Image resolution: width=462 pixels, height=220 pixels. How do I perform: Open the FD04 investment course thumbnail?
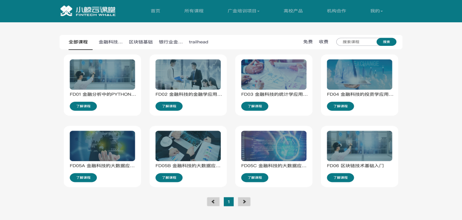[x=359, y=75]
